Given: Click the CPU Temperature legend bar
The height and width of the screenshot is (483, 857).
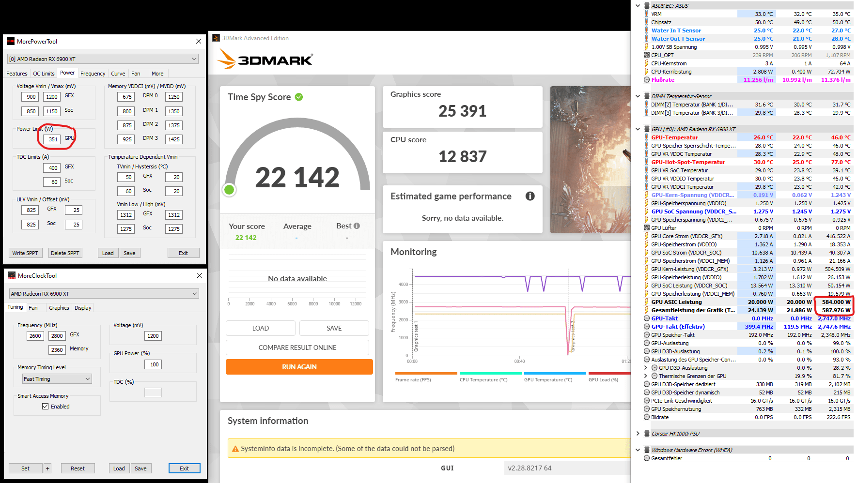Looking at the screenshot, I should pyautogui.click(x=491, y=374).
